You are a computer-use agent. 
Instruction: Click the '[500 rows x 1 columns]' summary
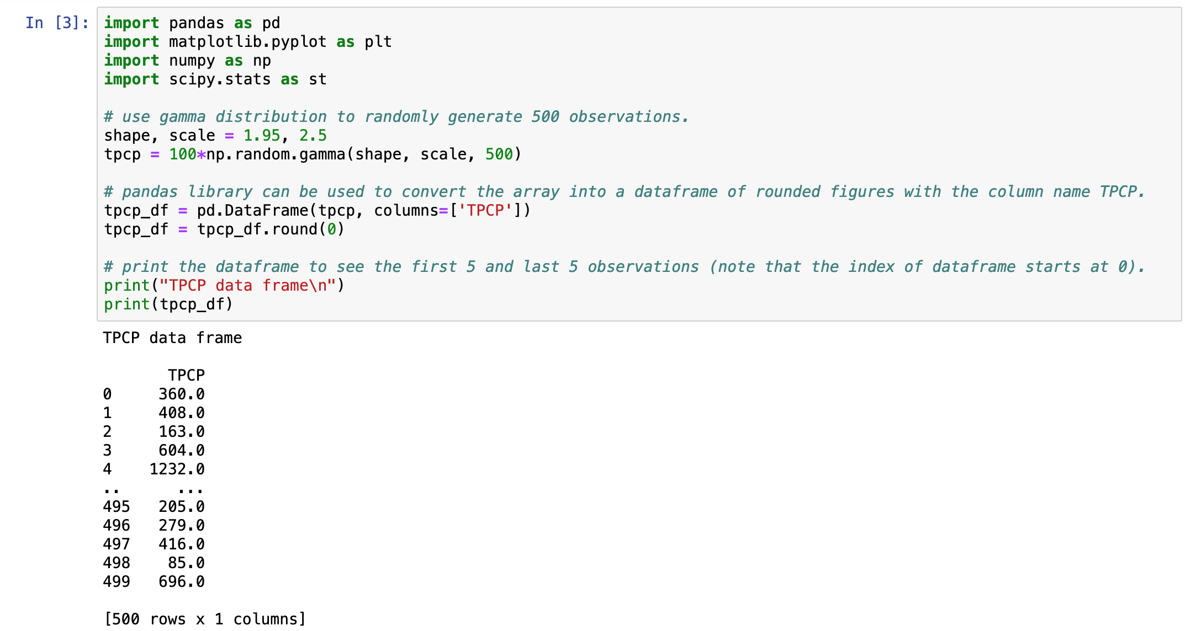click(x=205, y=619)
